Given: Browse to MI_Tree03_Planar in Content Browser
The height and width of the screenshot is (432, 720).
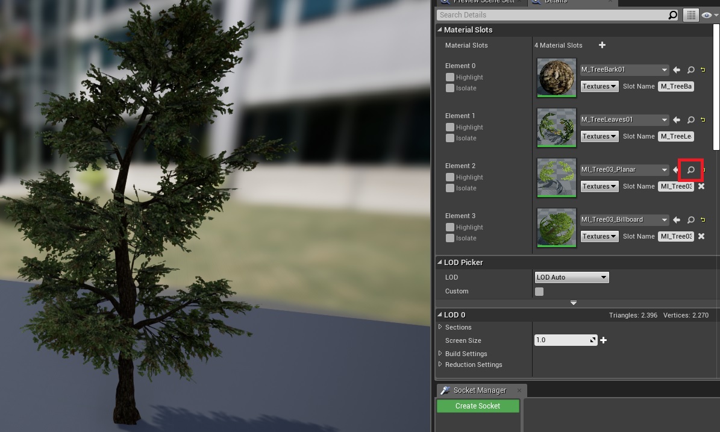Looking at the screenshot, I should [690, 170].
